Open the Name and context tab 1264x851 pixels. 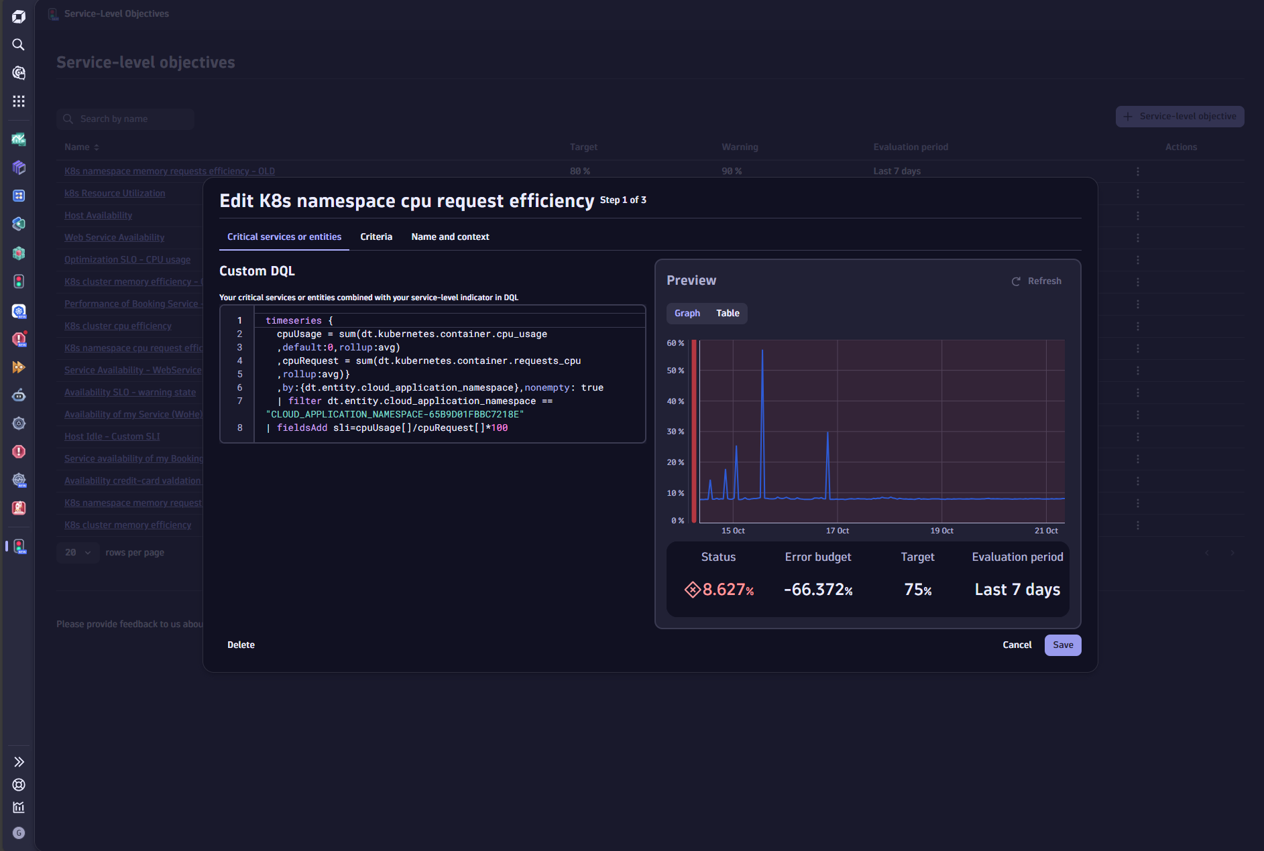449,237
